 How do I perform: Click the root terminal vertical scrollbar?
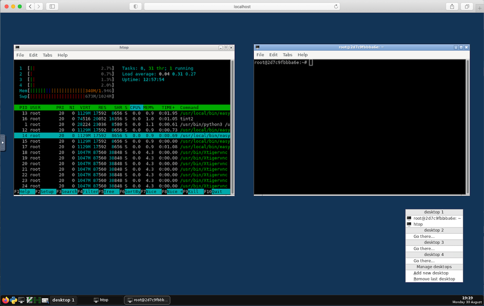click(467, 127)
